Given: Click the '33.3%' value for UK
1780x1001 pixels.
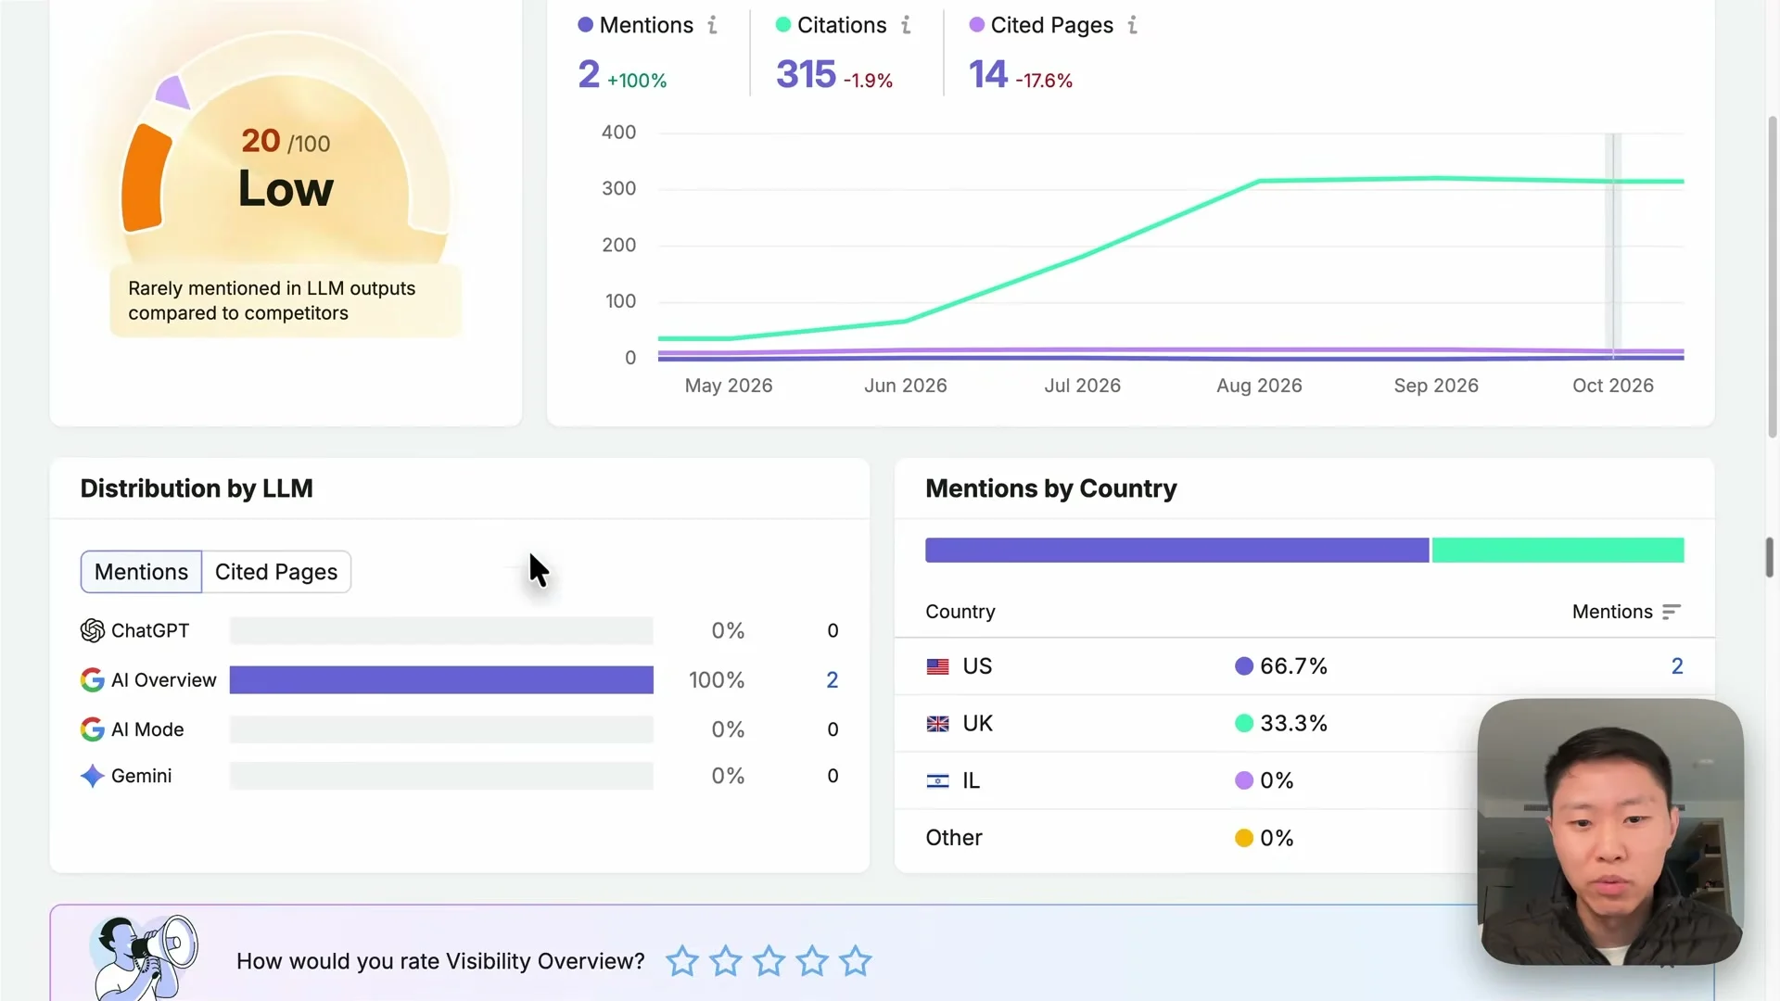Looking at the screenshot, I should pos(1293,724).
